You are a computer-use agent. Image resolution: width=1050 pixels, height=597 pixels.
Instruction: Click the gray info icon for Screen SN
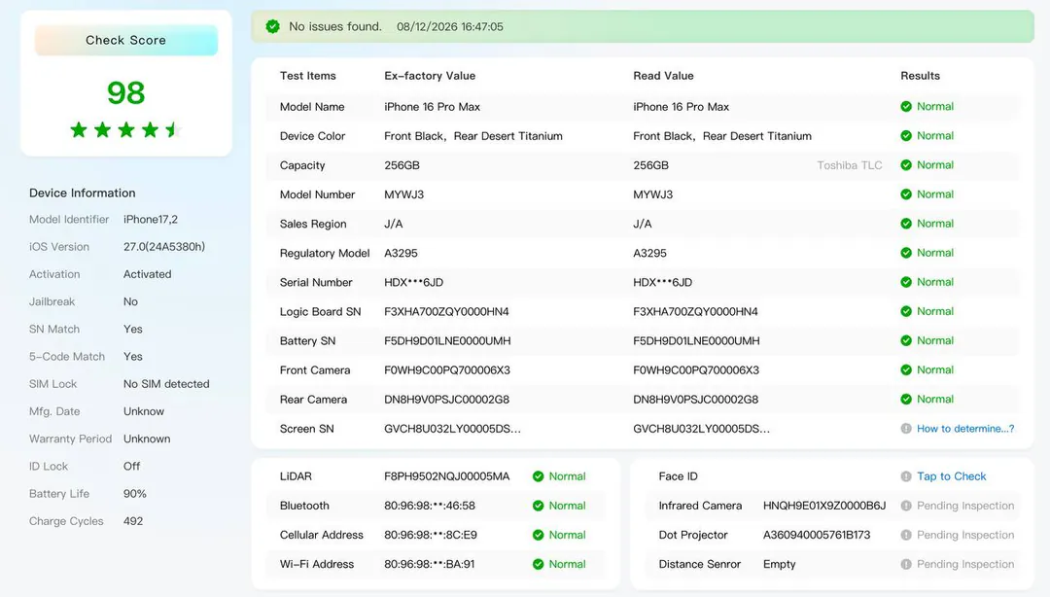click(906, 429)
